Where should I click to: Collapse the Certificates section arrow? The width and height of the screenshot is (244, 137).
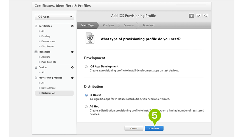72,26
